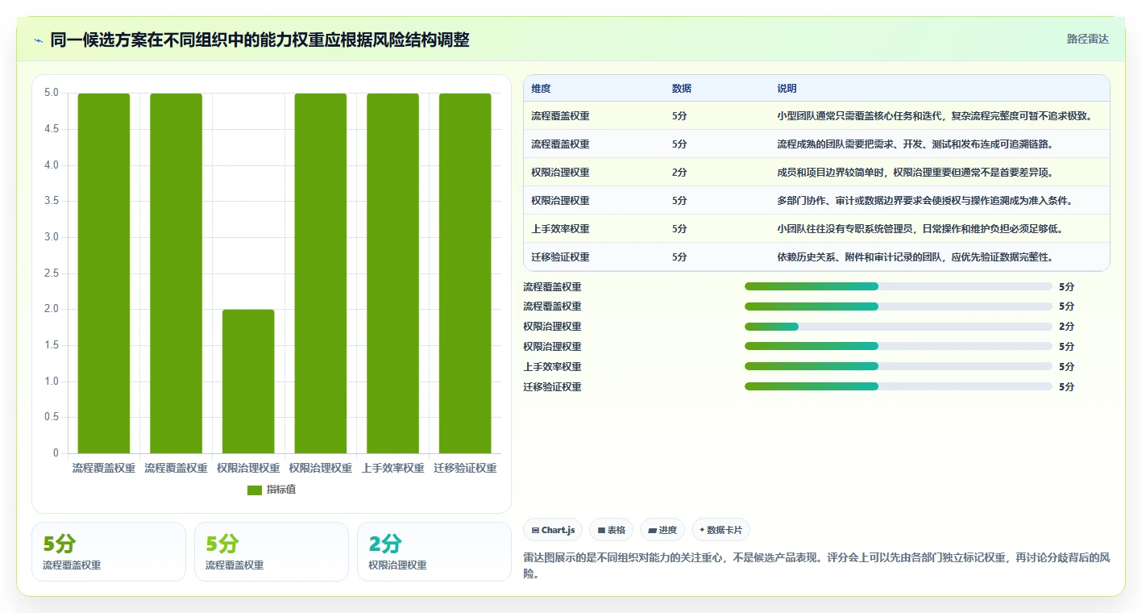Open the 2分 权限治理权重 data card
This screenshot has height=613, width=1142.
coord(434,552)
